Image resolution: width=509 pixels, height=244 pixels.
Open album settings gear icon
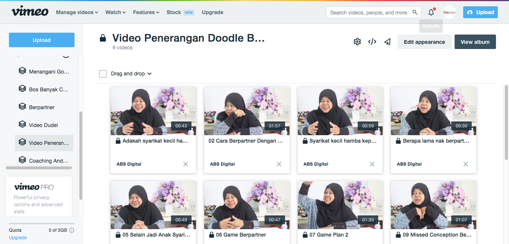click(357, 42)
